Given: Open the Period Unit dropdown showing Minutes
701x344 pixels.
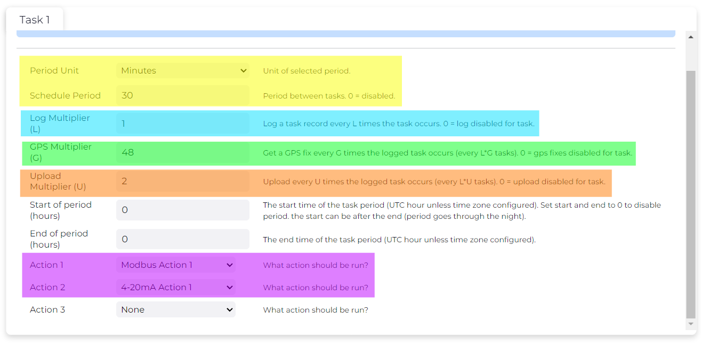Looking at the screenshot, I should click(x=182, y=70).
